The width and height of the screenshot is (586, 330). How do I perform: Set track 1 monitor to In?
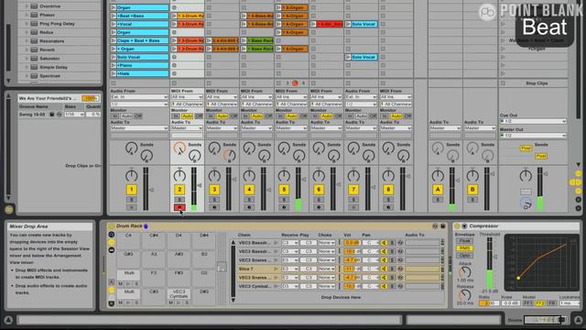[114, 116]
